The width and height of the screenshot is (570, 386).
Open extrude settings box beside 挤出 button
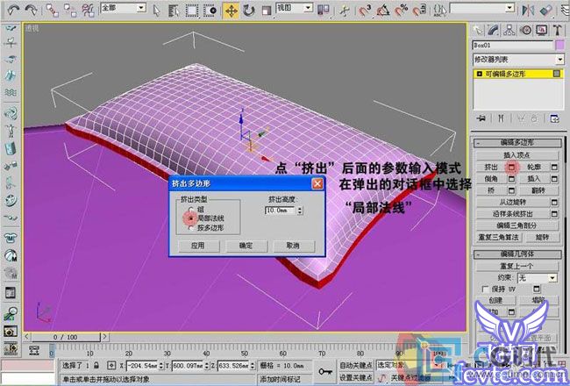point(511,167)
